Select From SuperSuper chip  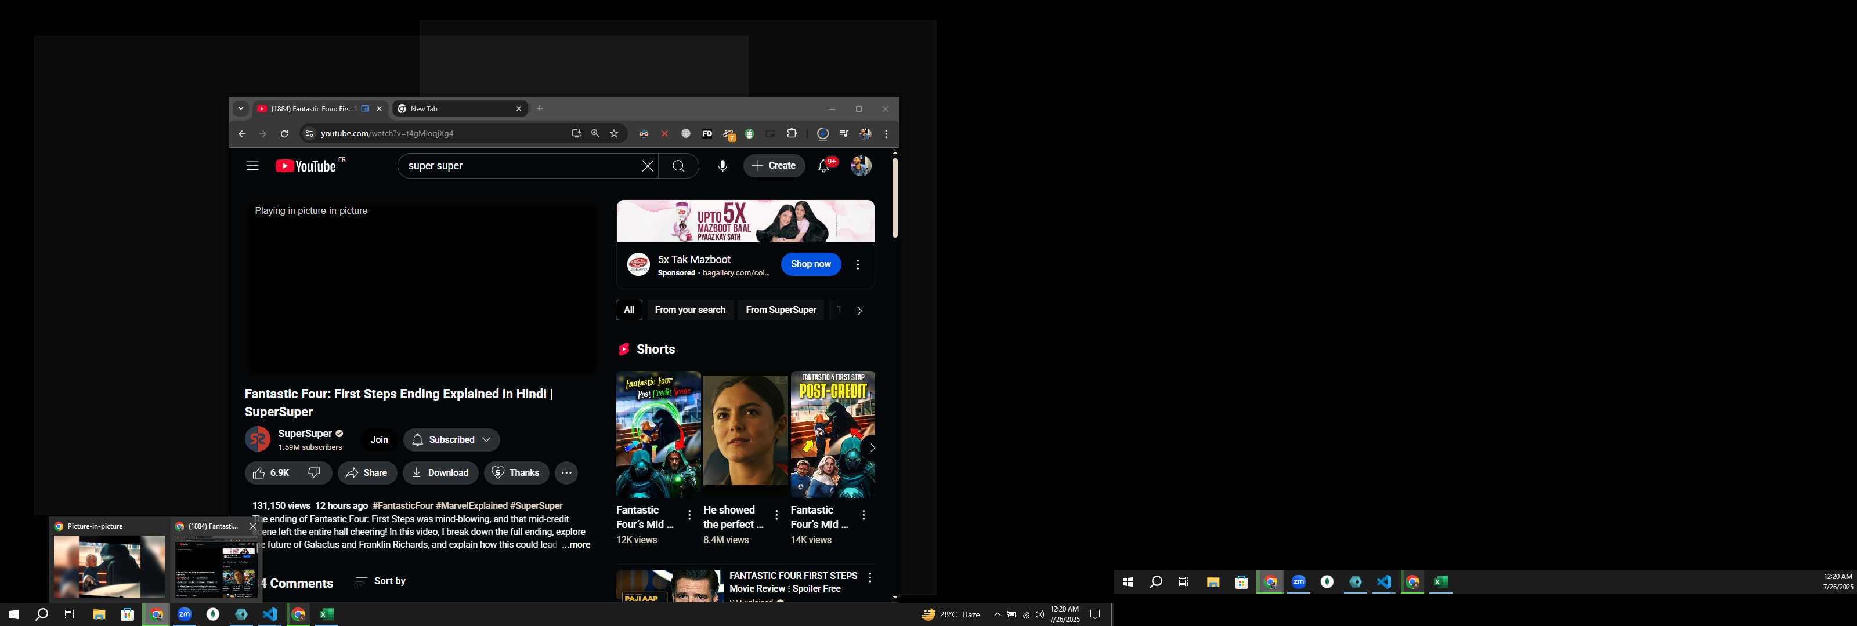pos(781,310)
